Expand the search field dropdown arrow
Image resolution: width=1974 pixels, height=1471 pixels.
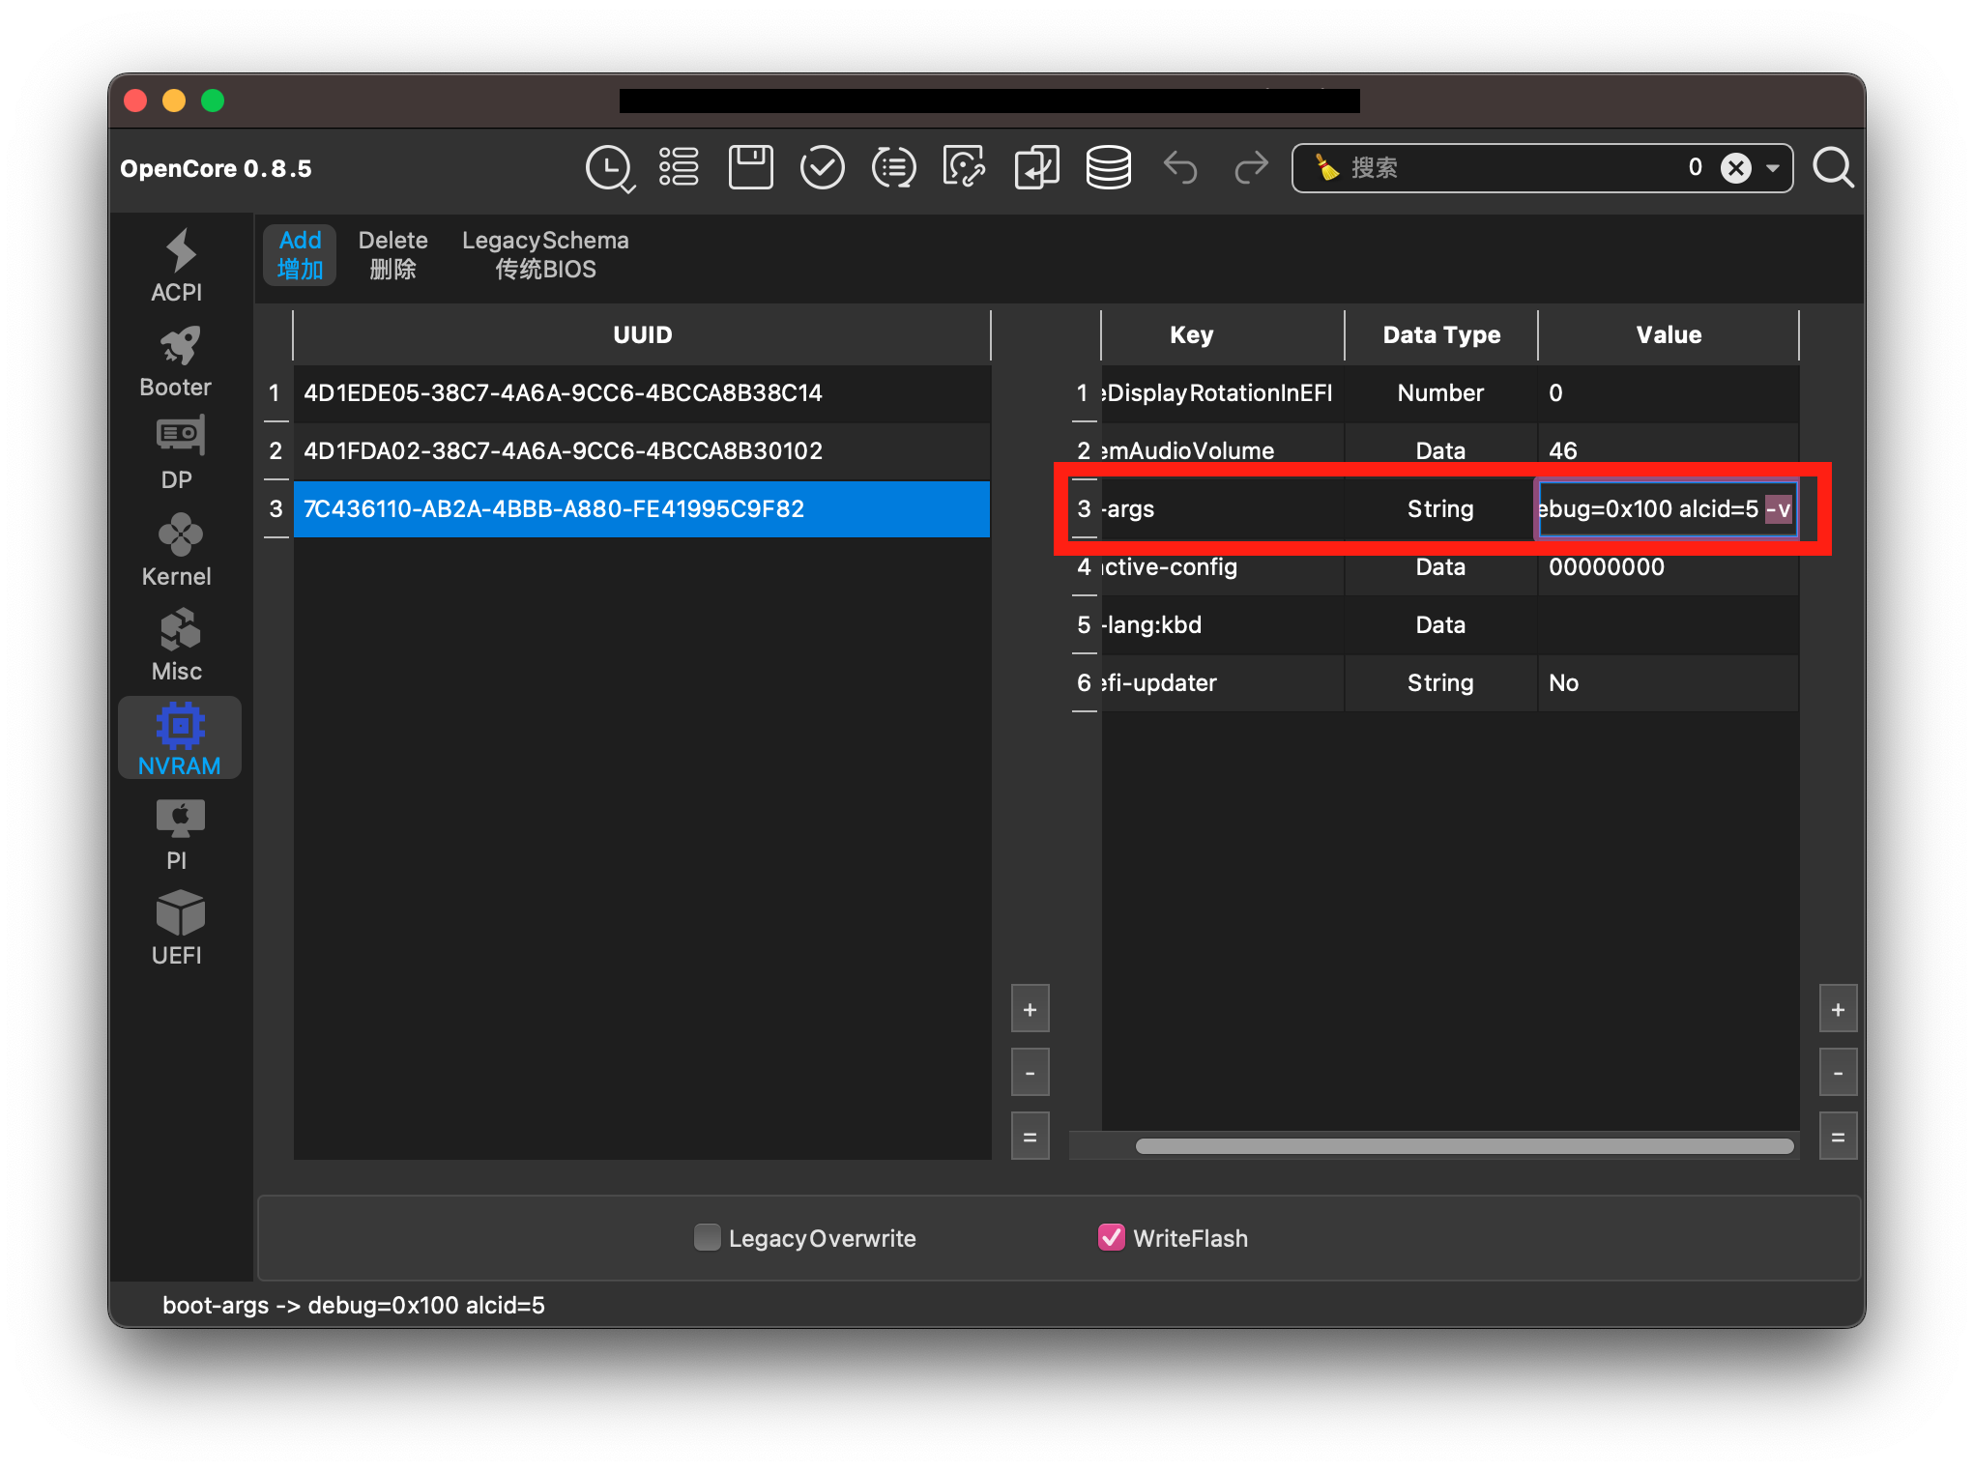1773,168
